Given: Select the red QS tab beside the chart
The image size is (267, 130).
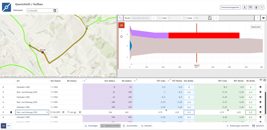Looking at the screenshot, I should point(121,25).
